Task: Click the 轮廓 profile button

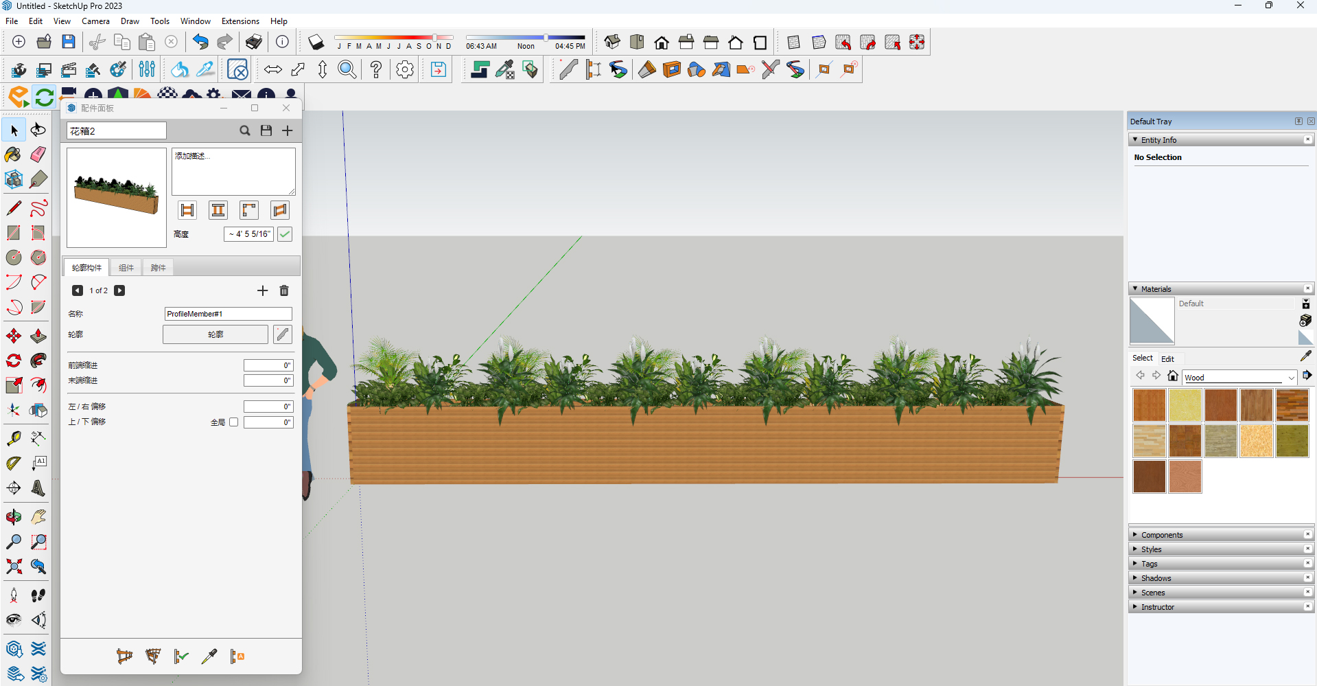Action: click(215, 334)
